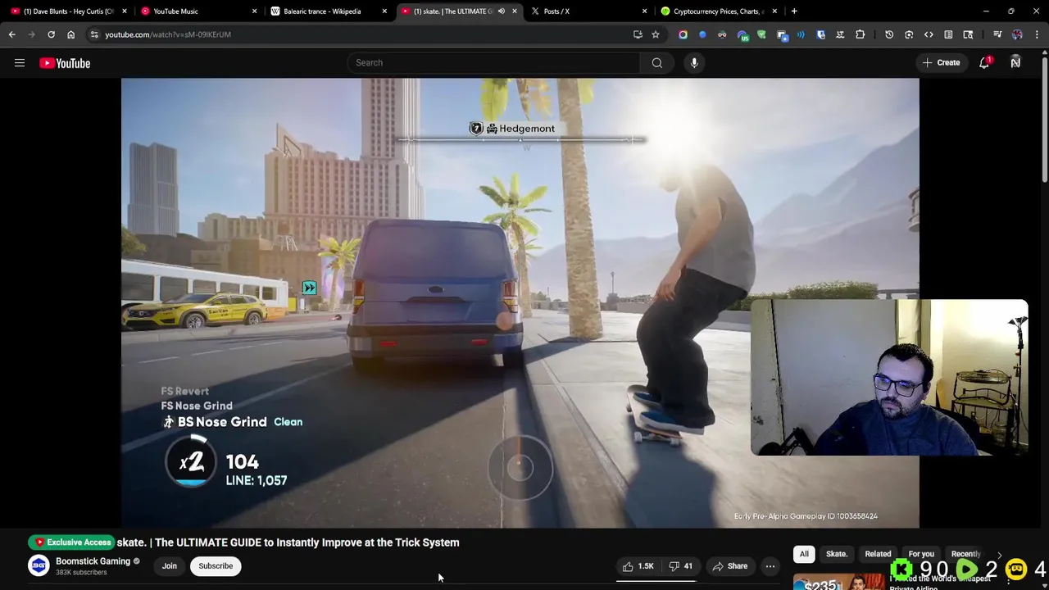Like the video with thumbs up

click(x=638, y=566)
